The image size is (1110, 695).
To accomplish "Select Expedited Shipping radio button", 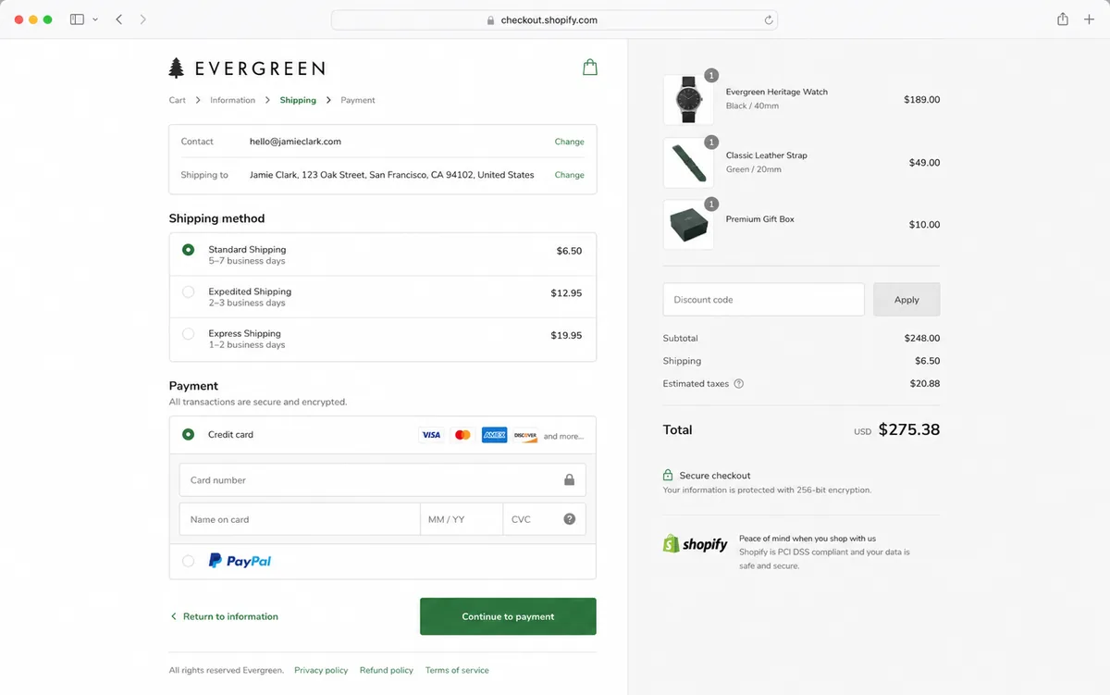I will pos(189,292).
